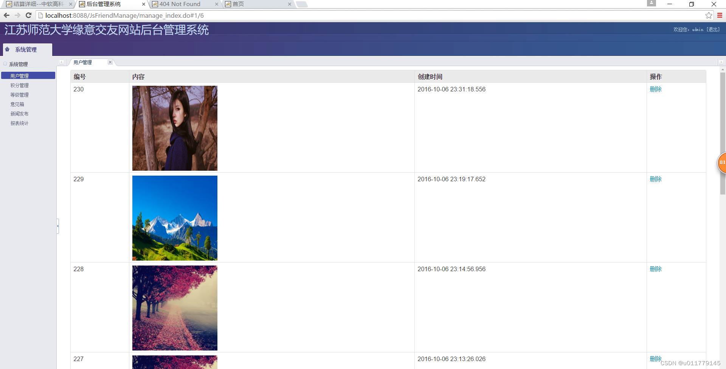Go back in browser history
Image resolution: width=726 pixels, height=369 pixels.
click(6, 15)
